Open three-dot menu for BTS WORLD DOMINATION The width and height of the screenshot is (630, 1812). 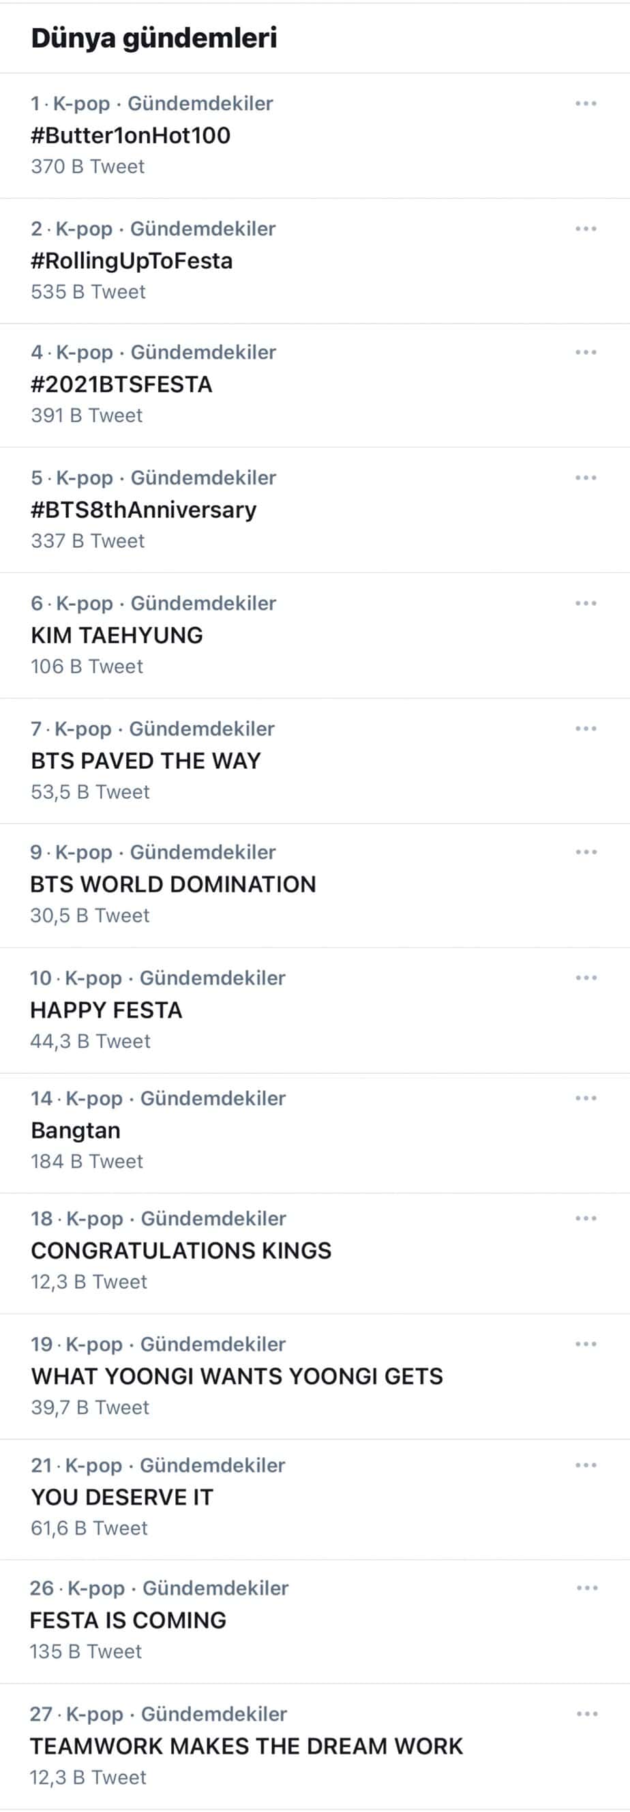(x=586, y=852)
